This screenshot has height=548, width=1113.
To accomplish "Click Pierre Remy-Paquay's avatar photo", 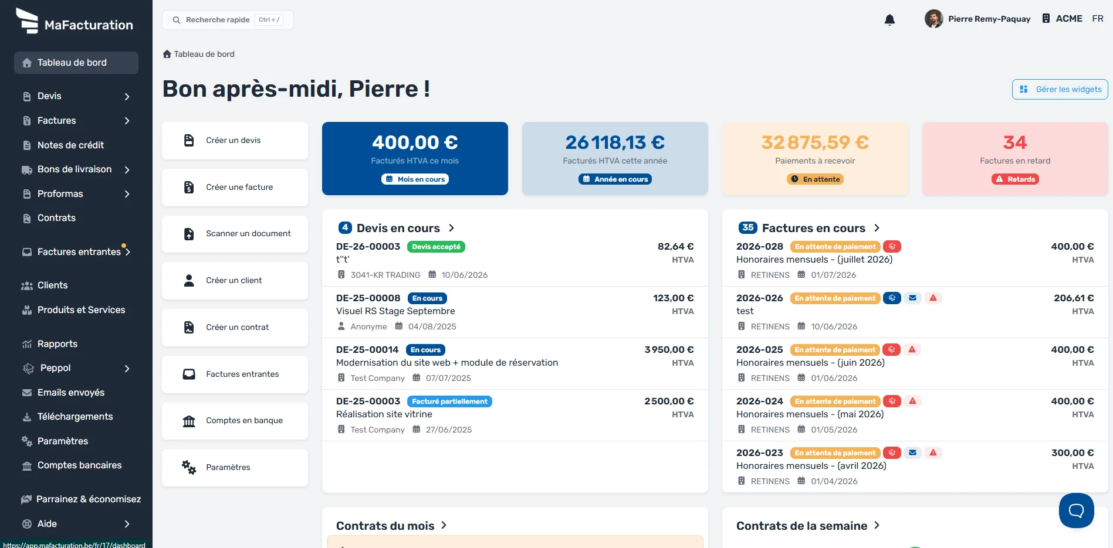I will click(x=933, y=19).
